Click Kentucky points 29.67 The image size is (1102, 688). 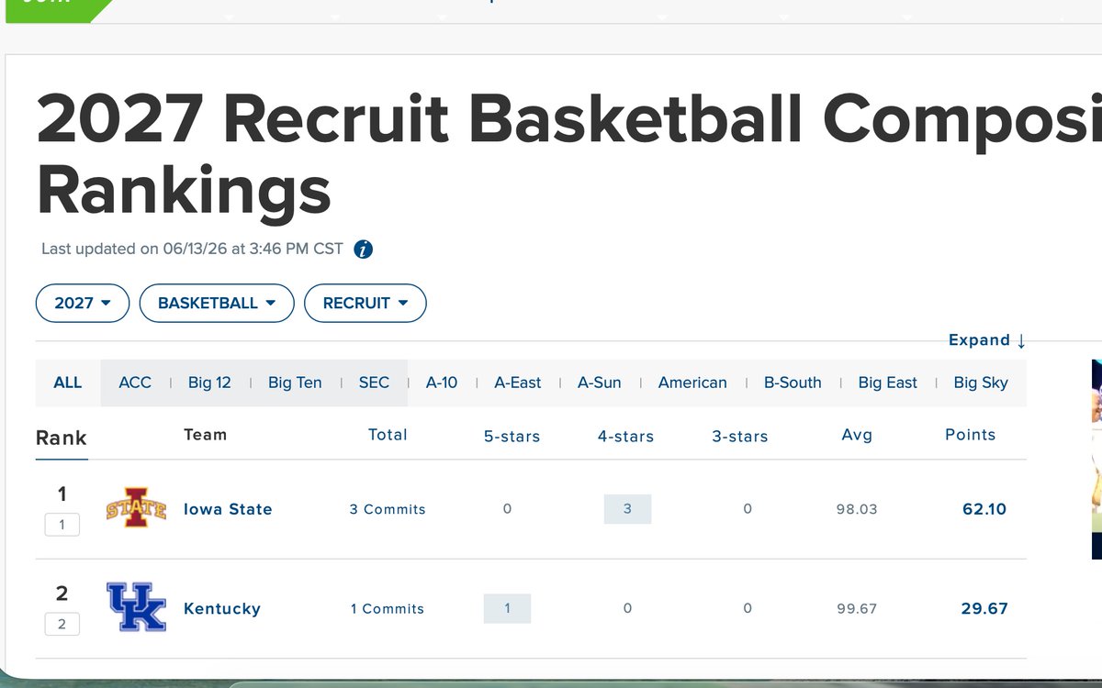click(x=984, y=608)
